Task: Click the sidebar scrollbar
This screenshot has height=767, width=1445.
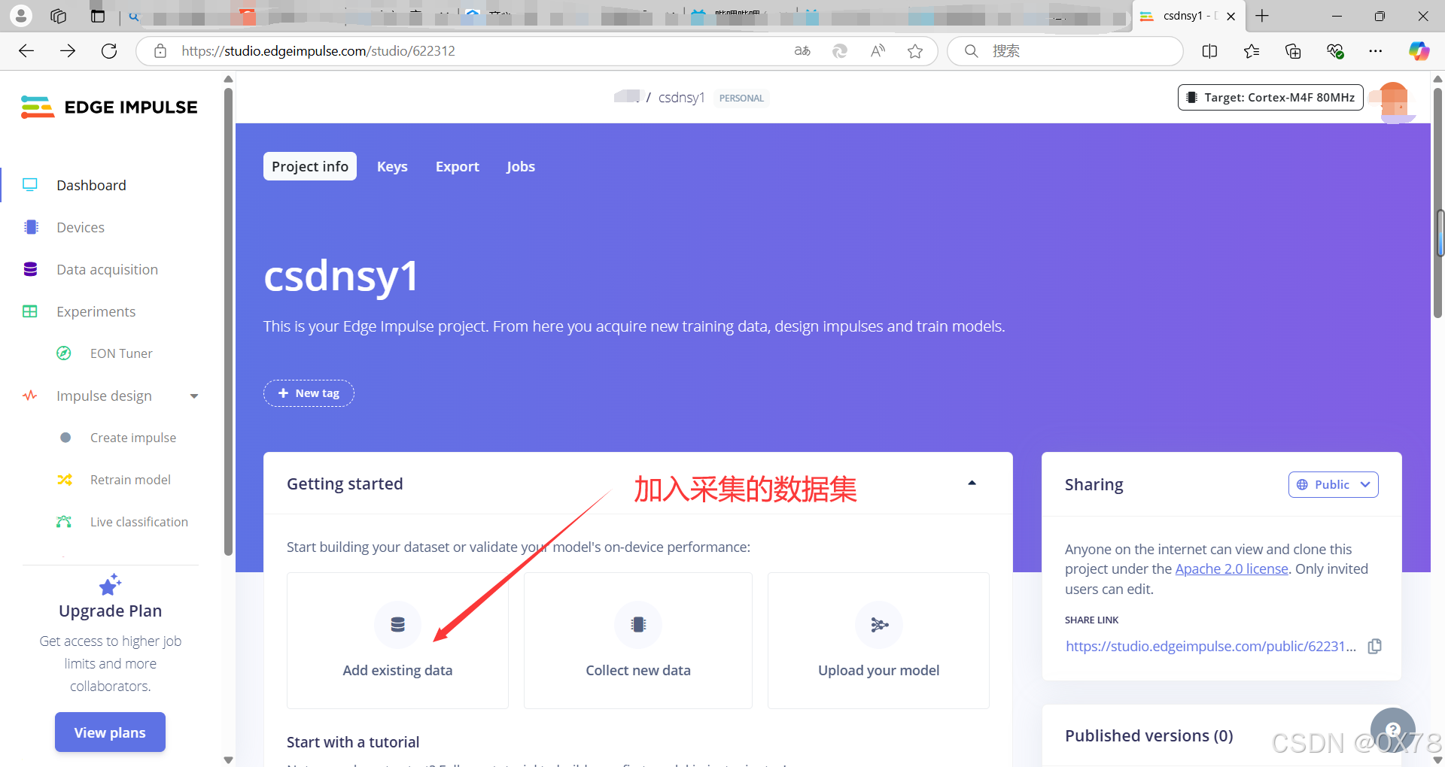Action: [229, 323]
